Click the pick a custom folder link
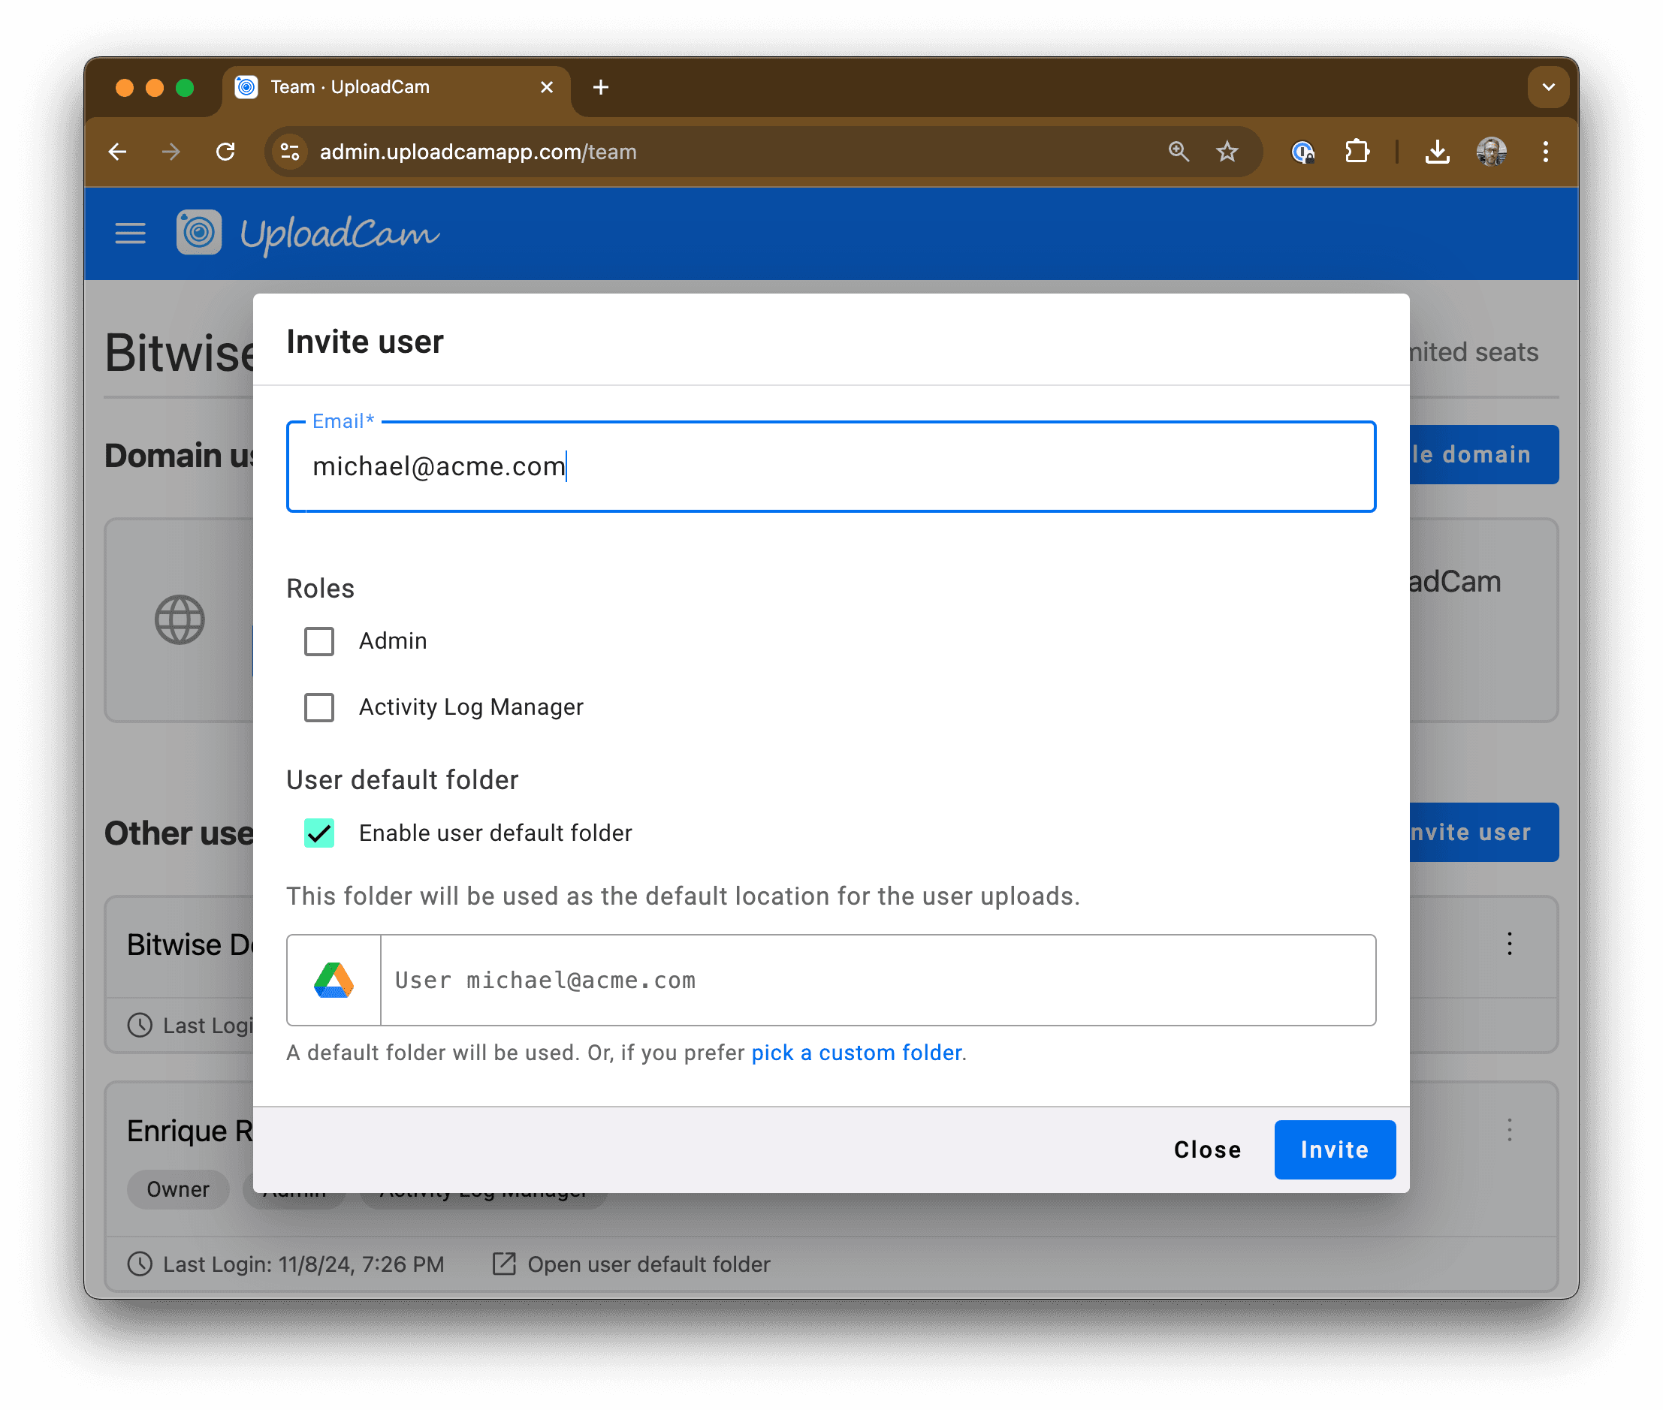1663x1410 pixels. [x=856, y=1053]
